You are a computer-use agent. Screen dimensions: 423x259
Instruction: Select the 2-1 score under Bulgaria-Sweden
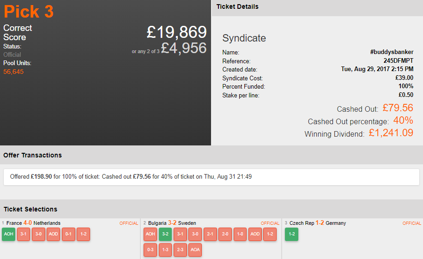tap(210, 234)
